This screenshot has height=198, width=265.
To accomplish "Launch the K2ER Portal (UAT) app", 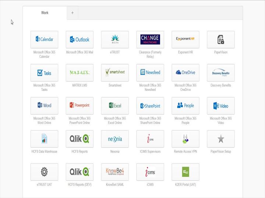I will click(185, 172).
